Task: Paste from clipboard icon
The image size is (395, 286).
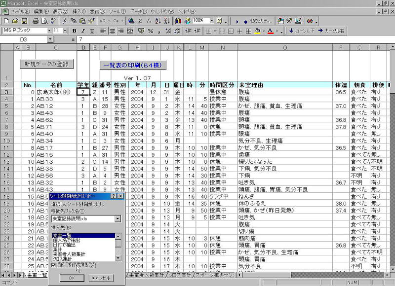Action: pyautogui.click(x=82, y=21)
